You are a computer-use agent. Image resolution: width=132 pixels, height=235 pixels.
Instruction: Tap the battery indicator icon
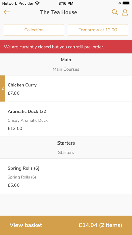[126, 3]
